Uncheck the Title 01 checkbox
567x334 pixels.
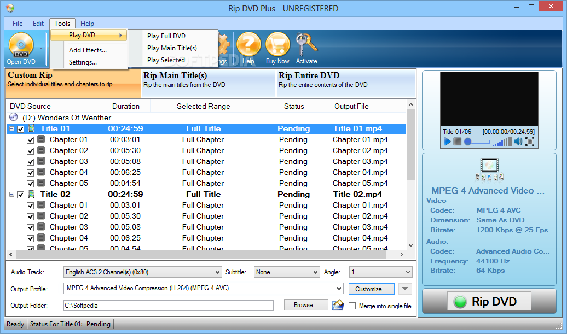click(x=21, y=129)
